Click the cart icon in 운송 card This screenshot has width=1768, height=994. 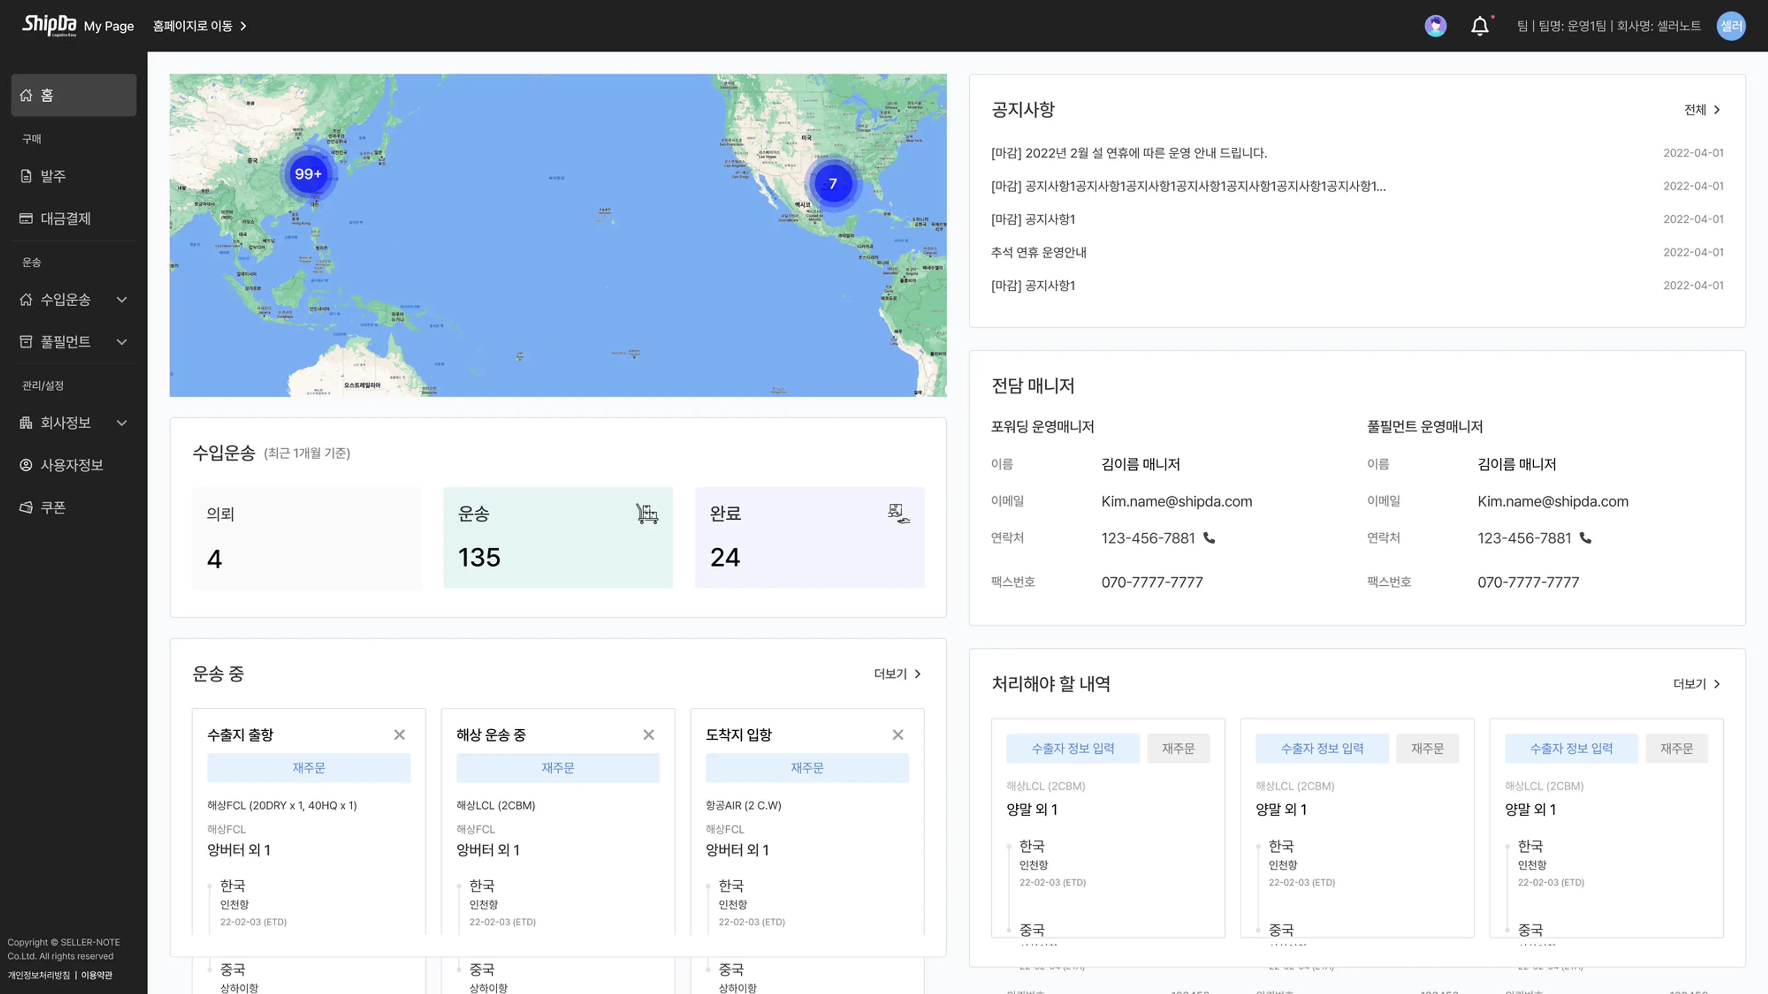tap(646, 513)
